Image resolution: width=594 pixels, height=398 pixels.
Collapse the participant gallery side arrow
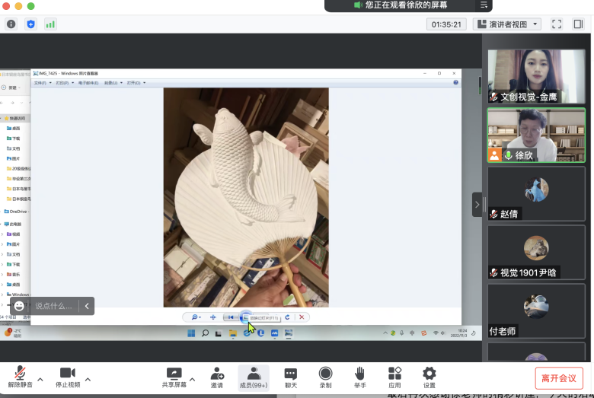coord(477,205)
